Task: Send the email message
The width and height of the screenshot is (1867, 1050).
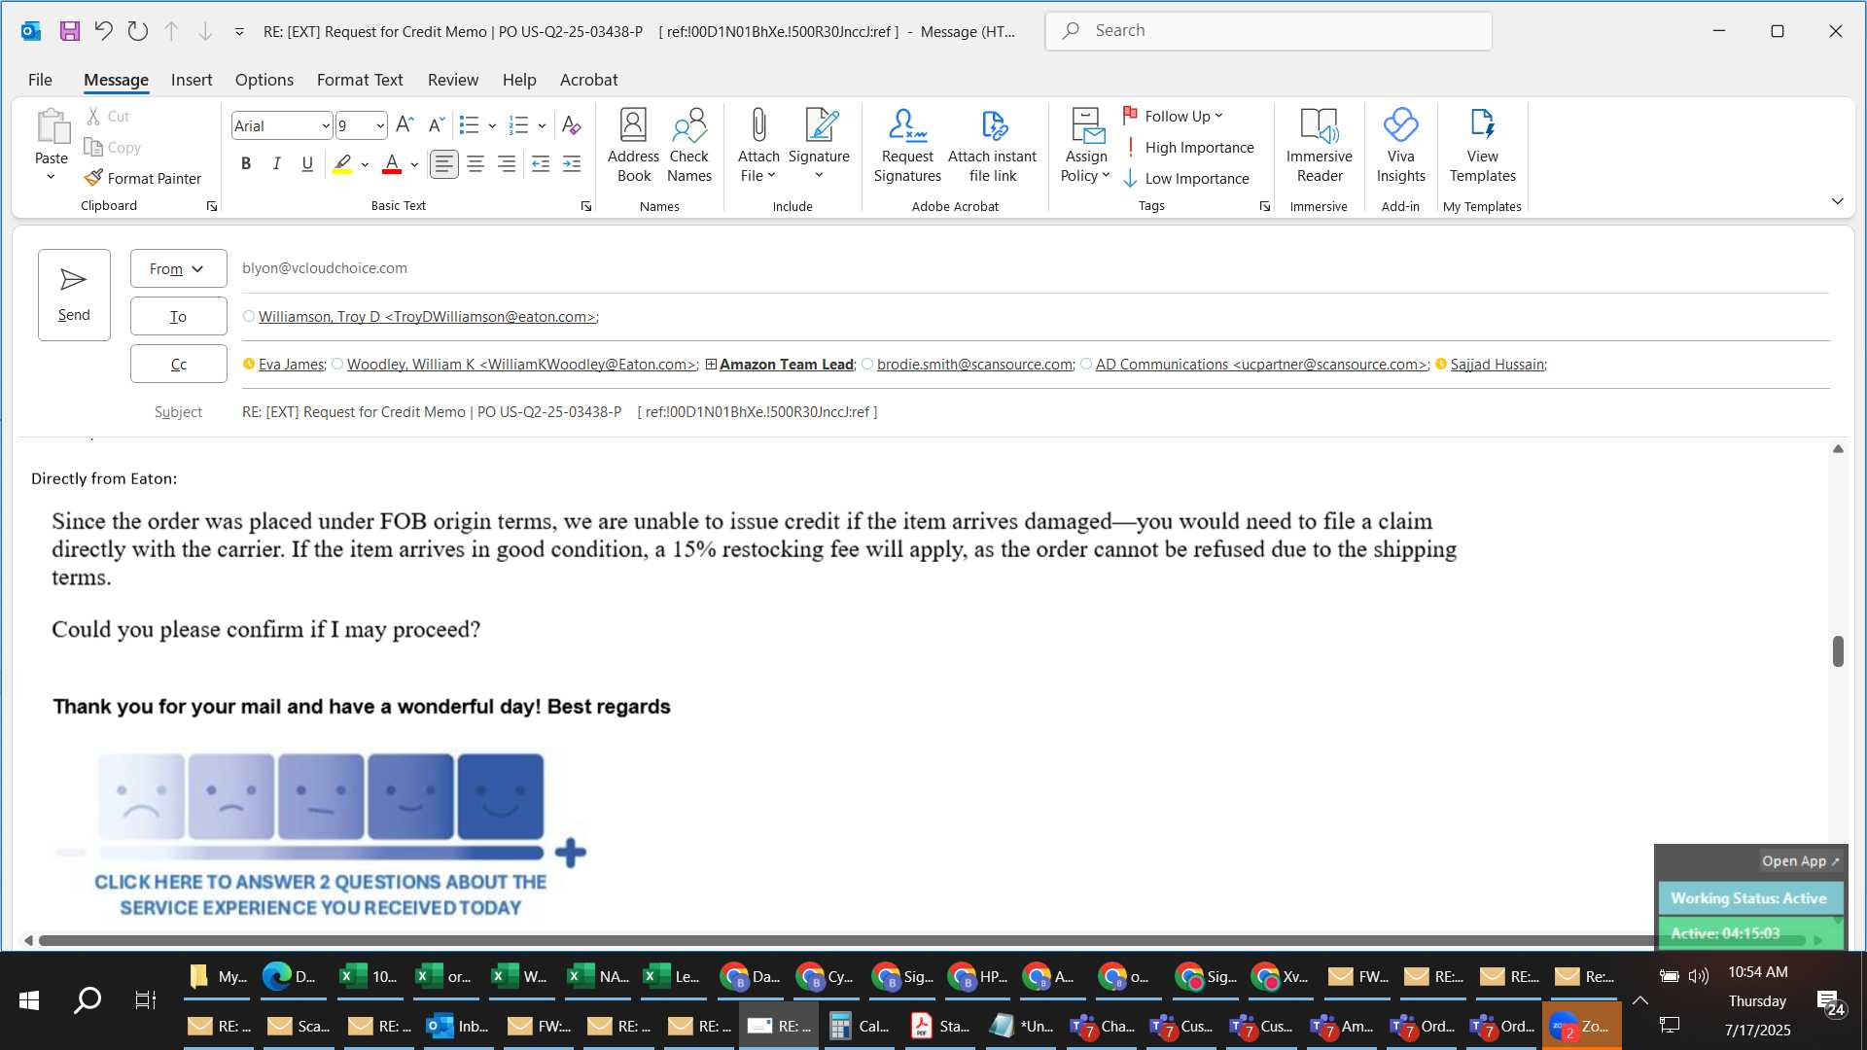Action: pos(74,295)
